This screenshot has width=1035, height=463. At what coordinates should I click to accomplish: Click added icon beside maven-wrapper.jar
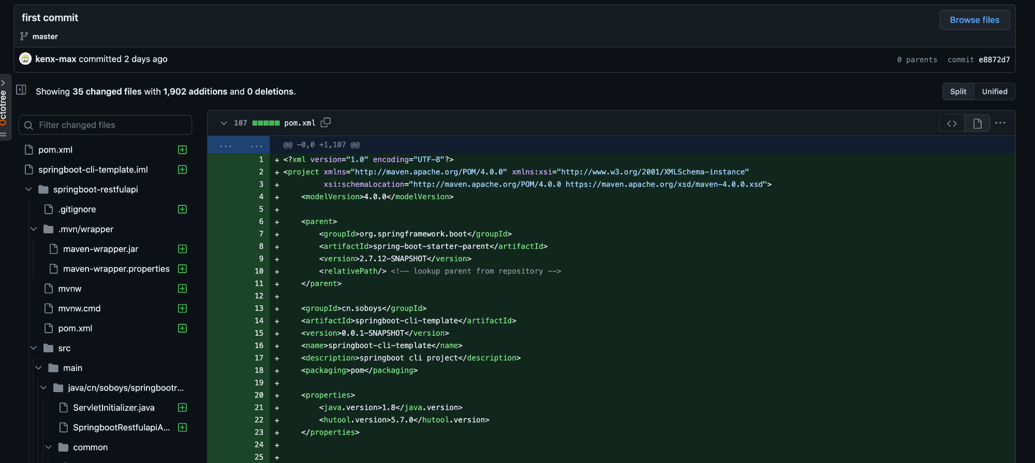click(x=182, y=249)
